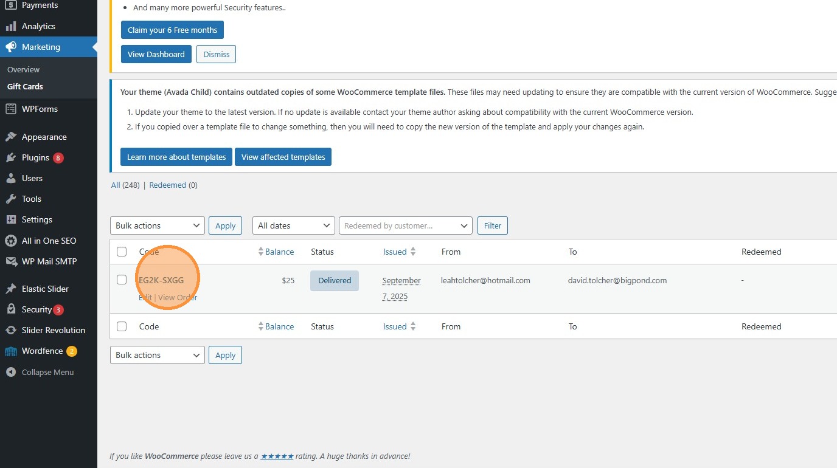This screenshot has width=837, height=468.
Task: Click the $25 balance value
Action: [288, 280]
